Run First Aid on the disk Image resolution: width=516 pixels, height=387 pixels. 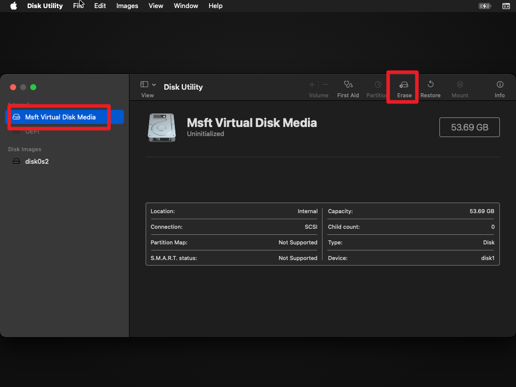point(348,89)
